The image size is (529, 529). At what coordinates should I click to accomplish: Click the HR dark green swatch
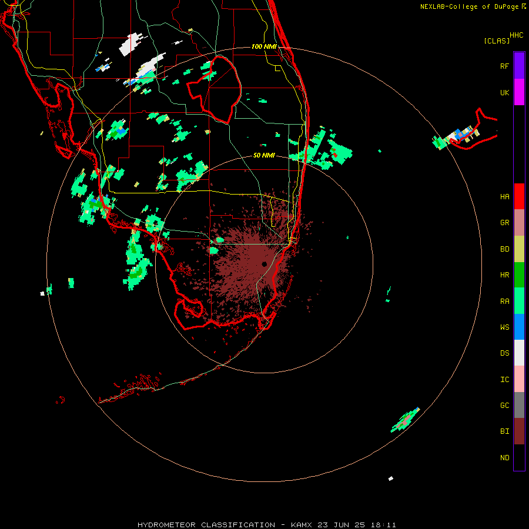[x=519, y=275]
